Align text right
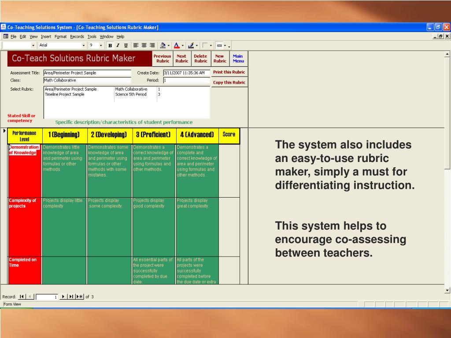 (x=152, y=45)
